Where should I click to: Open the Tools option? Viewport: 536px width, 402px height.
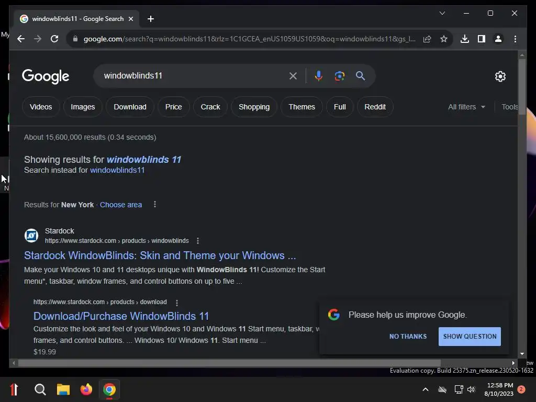[x=509, y=107]
